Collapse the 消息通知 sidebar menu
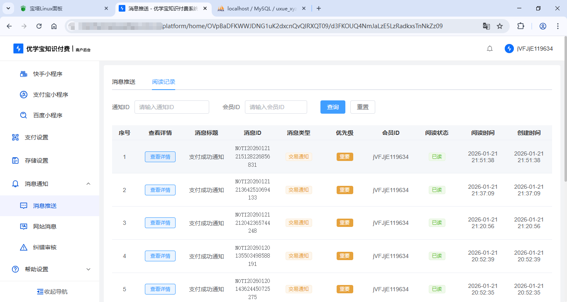 point(88,184)
